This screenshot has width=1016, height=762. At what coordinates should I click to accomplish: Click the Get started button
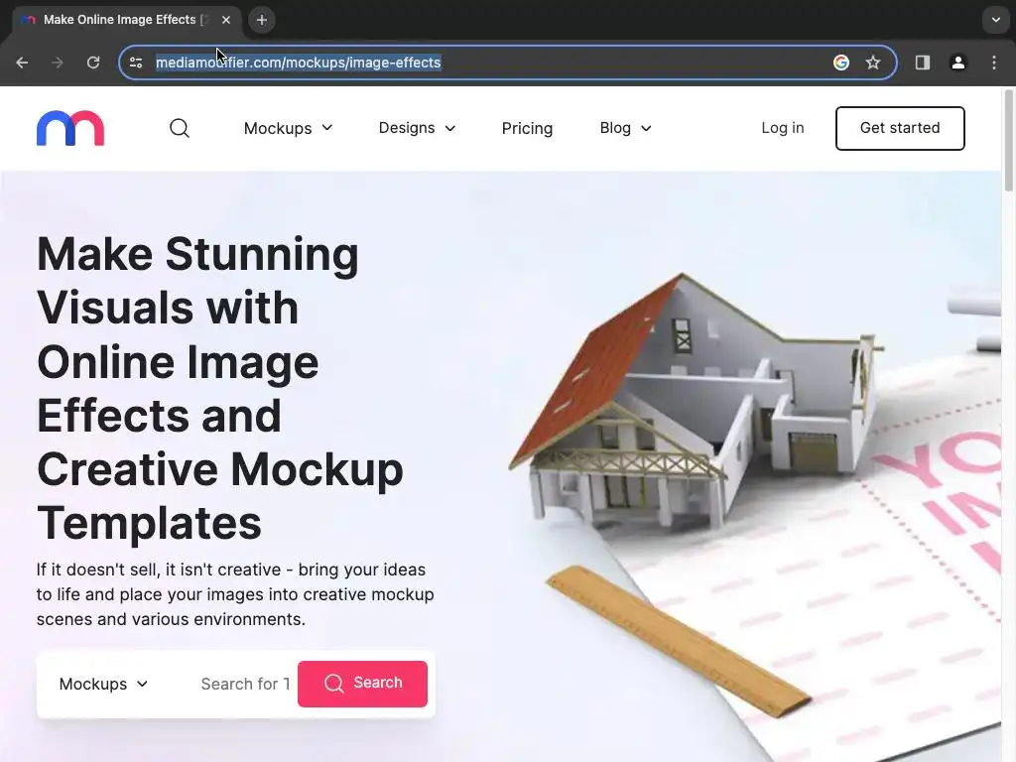900,128
